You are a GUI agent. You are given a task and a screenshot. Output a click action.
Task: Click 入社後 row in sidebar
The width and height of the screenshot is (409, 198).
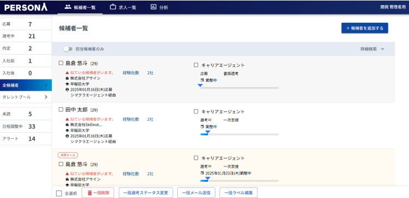pyautogui.click(x=26, y=73)
